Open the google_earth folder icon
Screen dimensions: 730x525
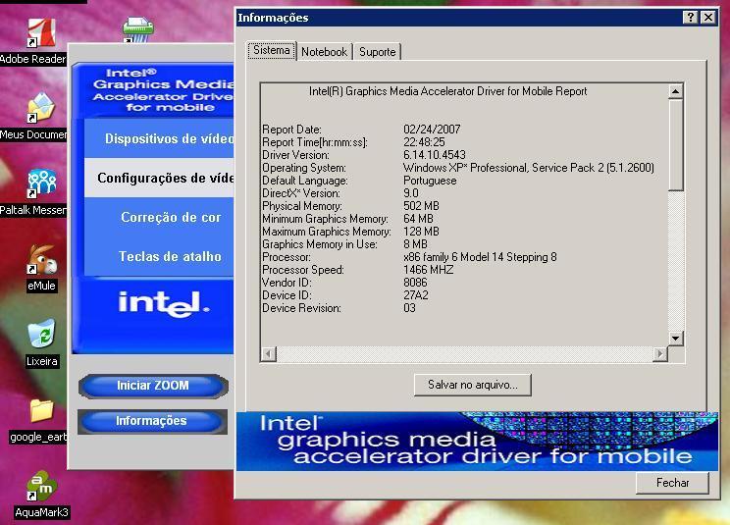[x=41, y=411]
